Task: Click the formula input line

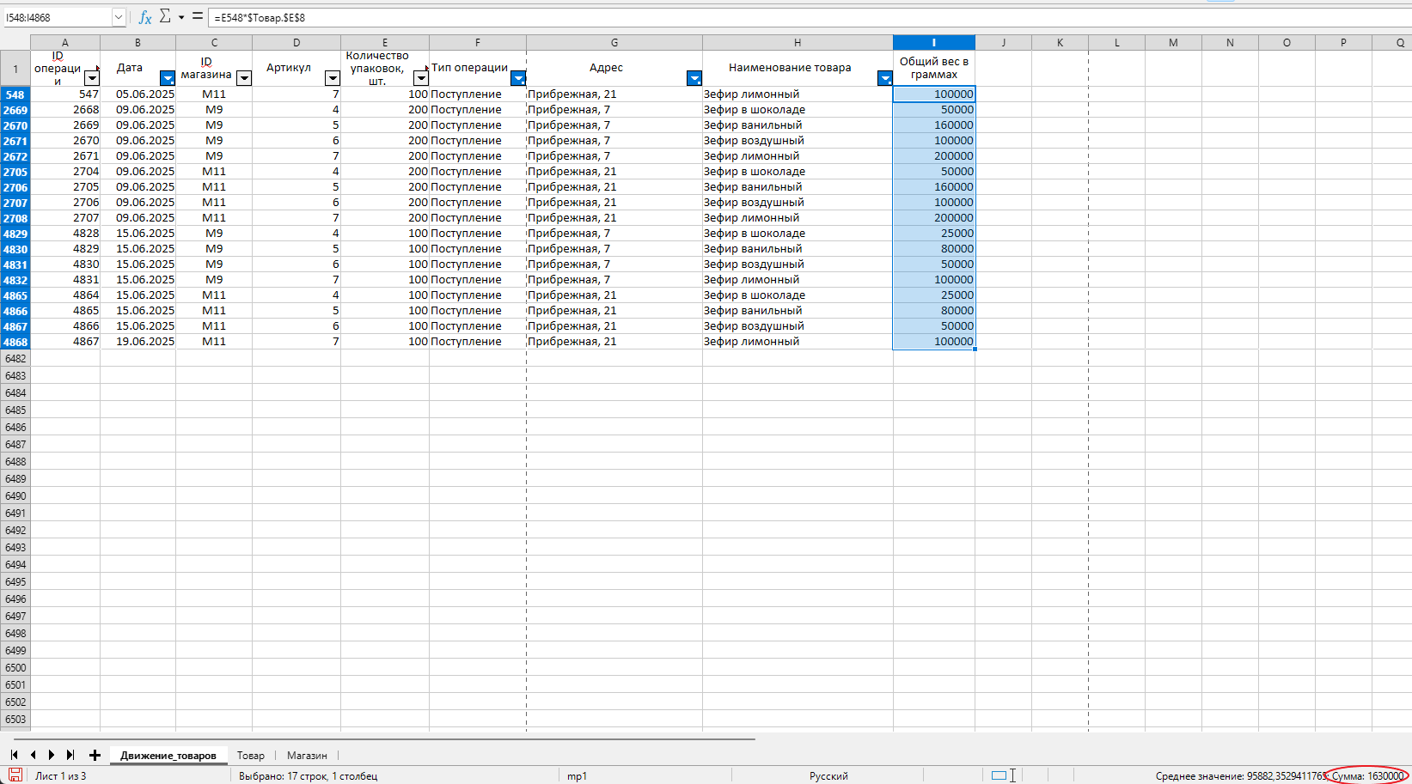Action: [x=808, y=17]
